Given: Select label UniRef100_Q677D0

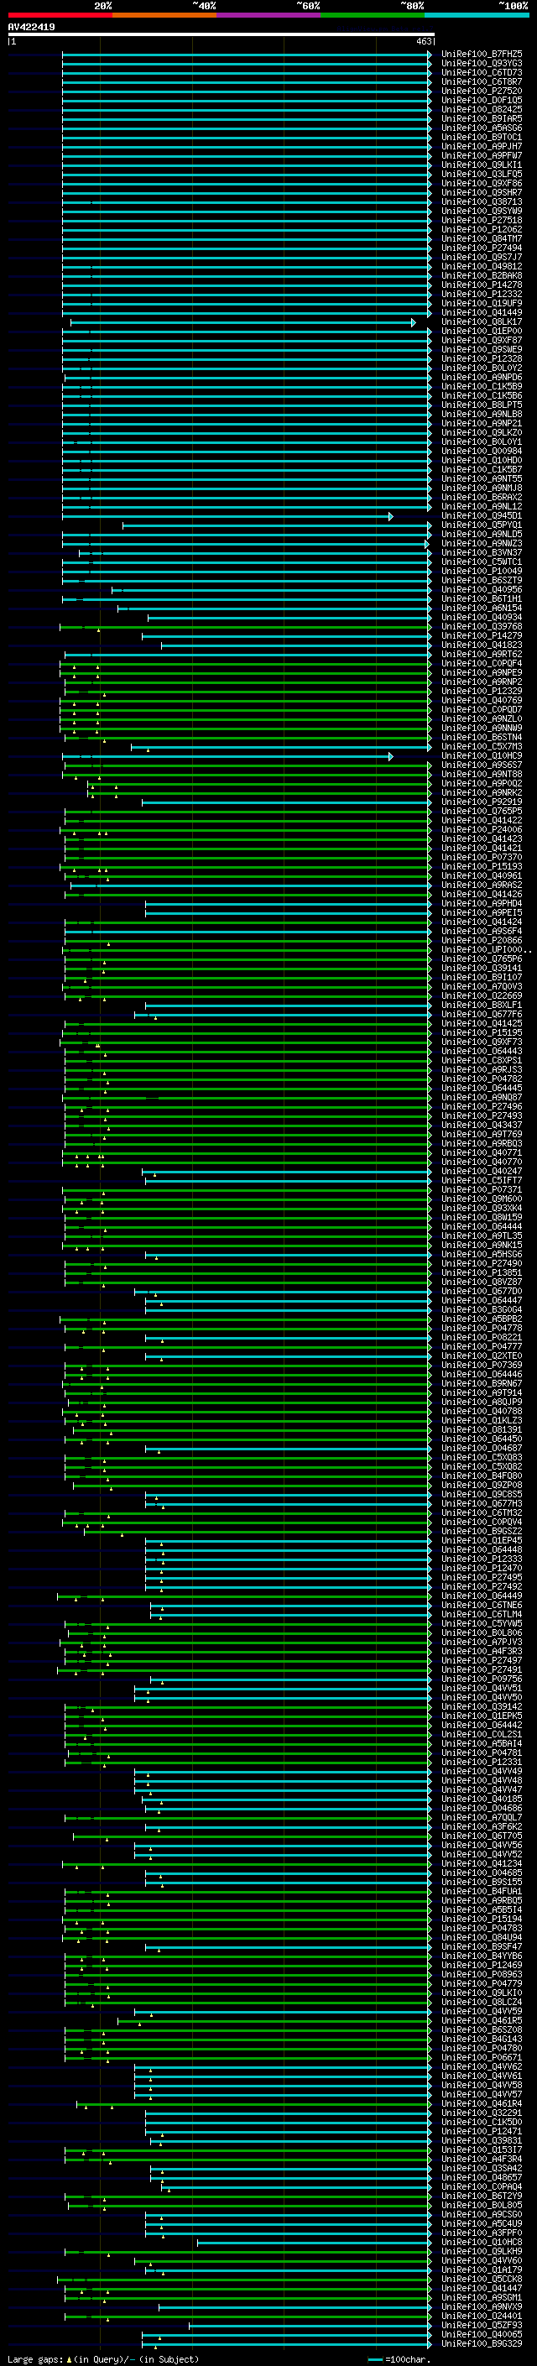Looking at the screenshot, I should pos(481,1291).
